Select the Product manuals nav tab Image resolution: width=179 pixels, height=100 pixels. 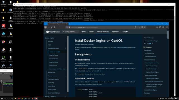(x=103, y=32)
